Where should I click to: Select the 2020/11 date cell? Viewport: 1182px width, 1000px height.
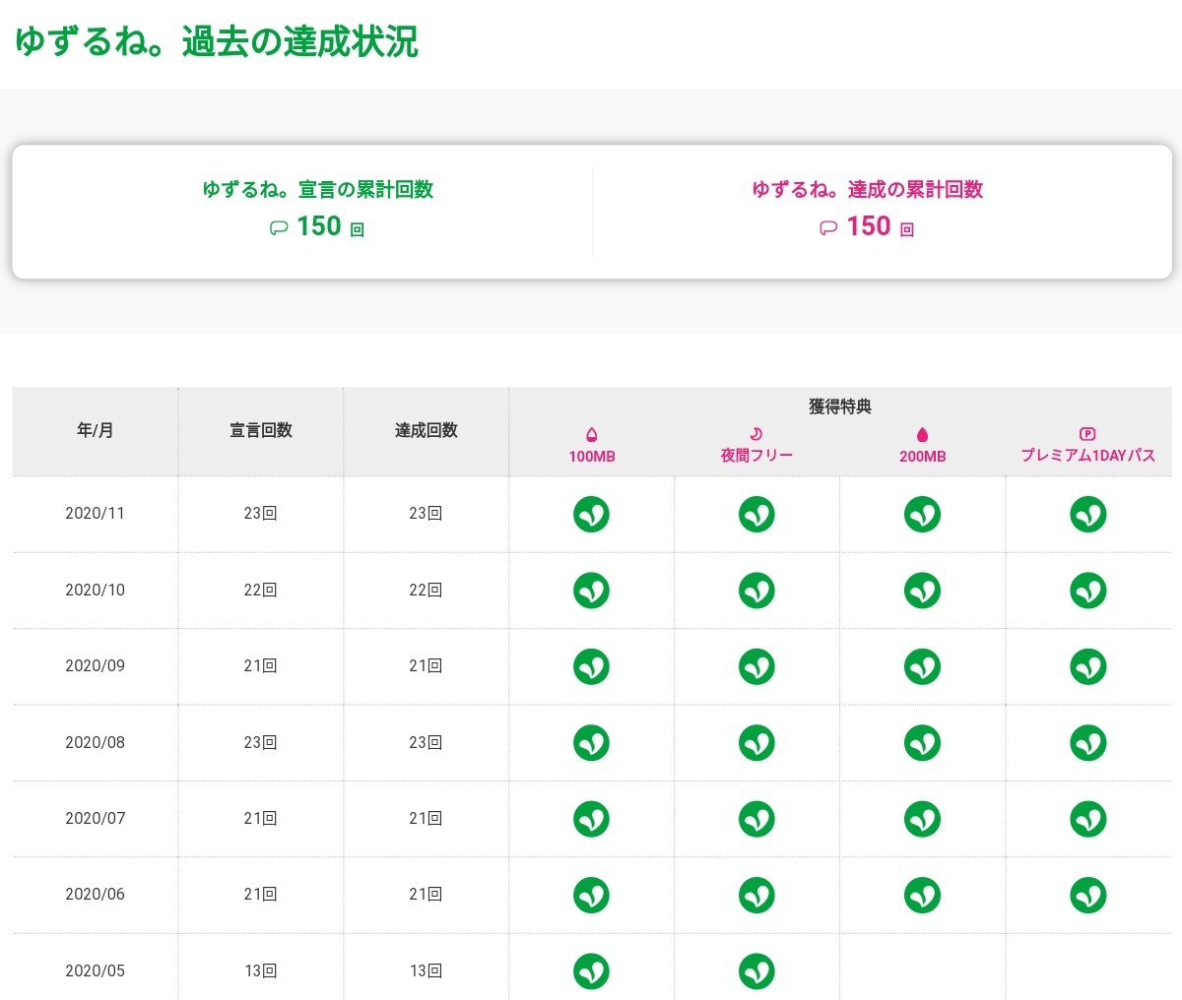click(96, 514)
